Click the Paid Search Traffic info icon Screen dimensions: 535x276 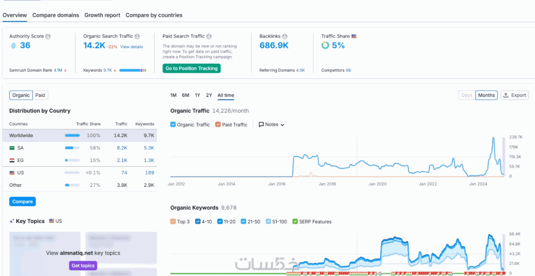point(209,36)
